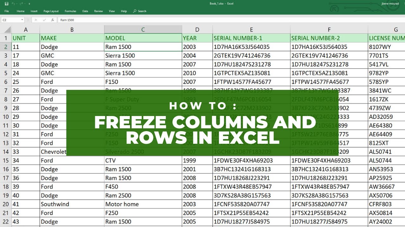Open the Formulas tab

(x=70, y=11)
